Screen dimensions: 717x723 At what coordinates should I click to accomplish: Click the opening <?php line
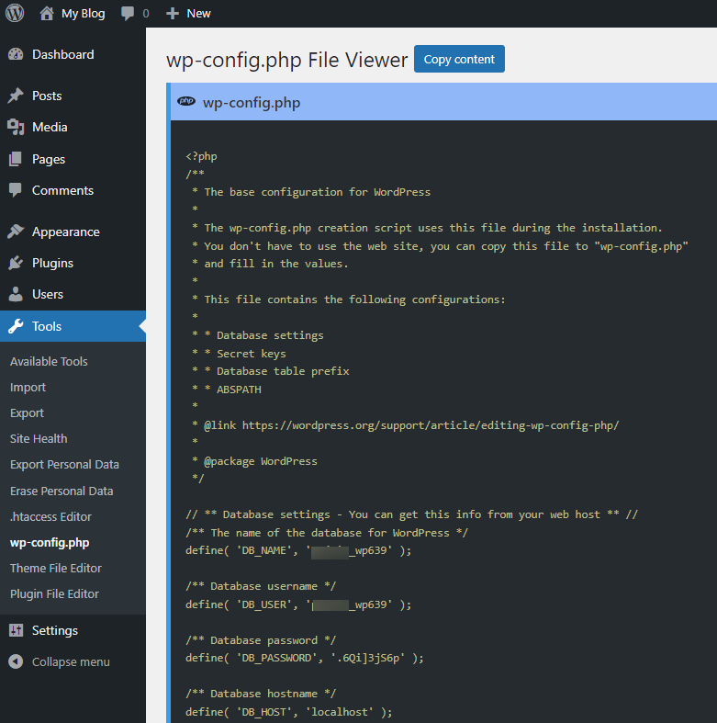click(201, 156)
